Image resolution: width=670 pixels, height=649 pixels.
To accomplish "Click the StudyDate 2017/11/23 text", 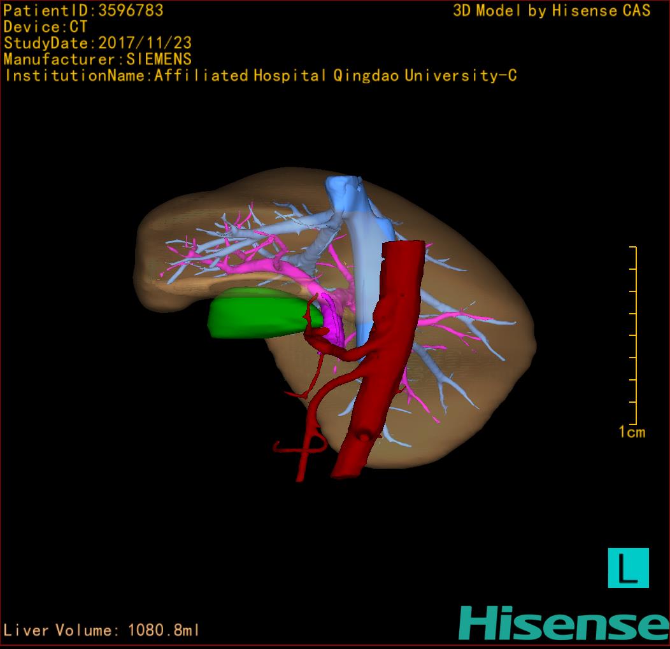I will point(97,43).
